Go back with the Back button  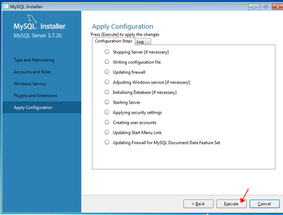coord(198,204)
